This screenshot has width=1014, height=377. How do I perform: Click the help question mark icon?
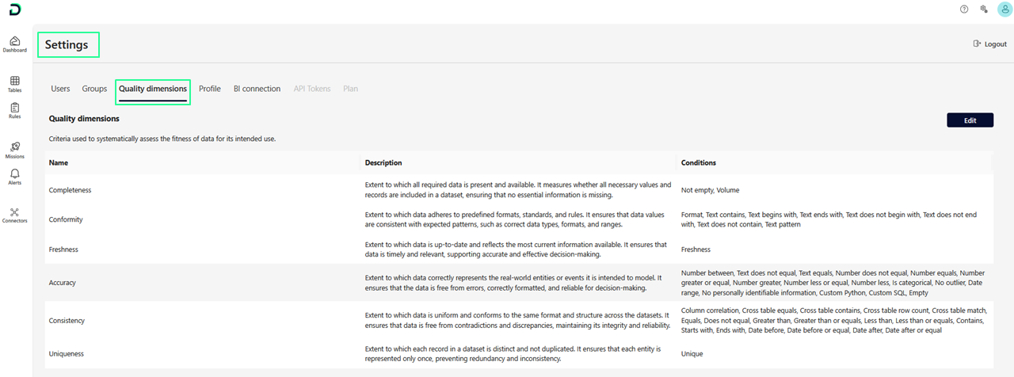(x=964, y=10)
